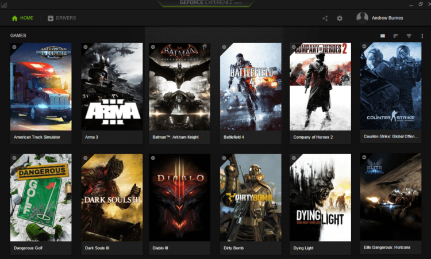Open the sort games icon
The height and width of the screenshot is (259, 431).
click(395, 36)
